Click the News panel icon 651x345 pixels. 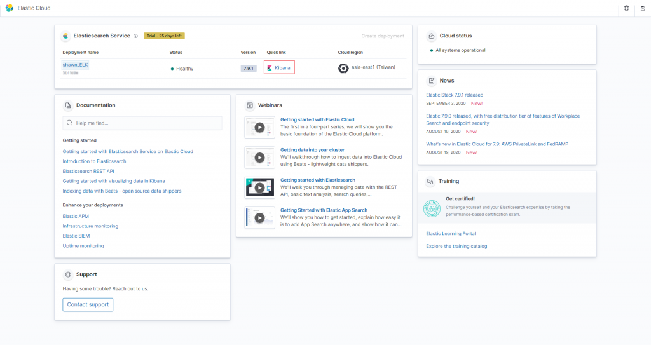pyautogui.click(x=432, y=81)
